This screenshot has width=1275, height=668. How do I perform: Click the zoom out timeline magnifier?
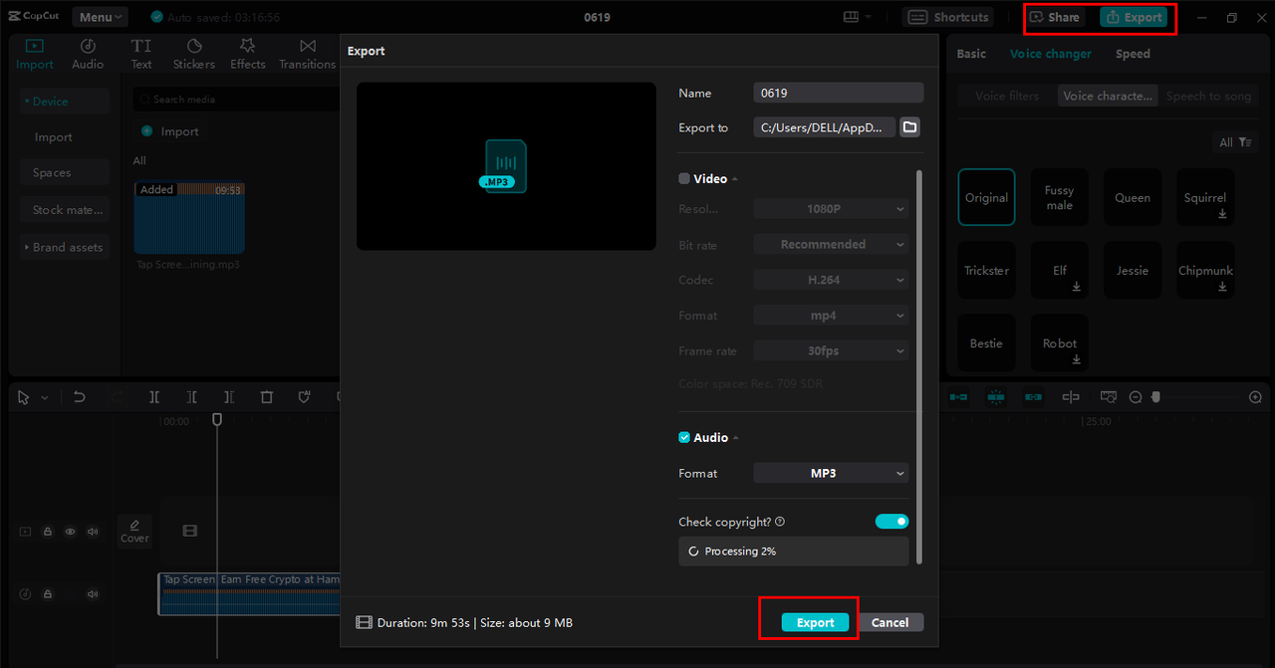[1136, 397]
